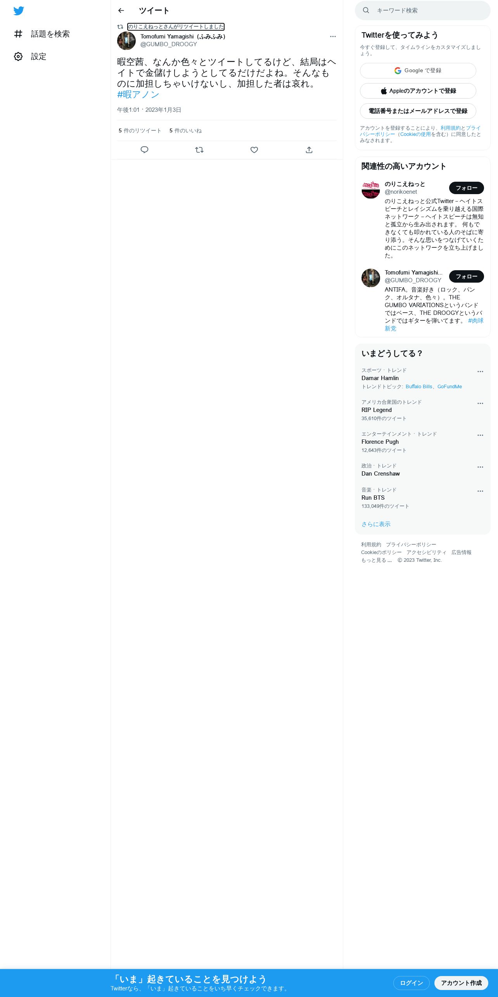Open settings via the gear icon
Screen dimensions: 498x997
pyautogui.click(x=18, y=57)
